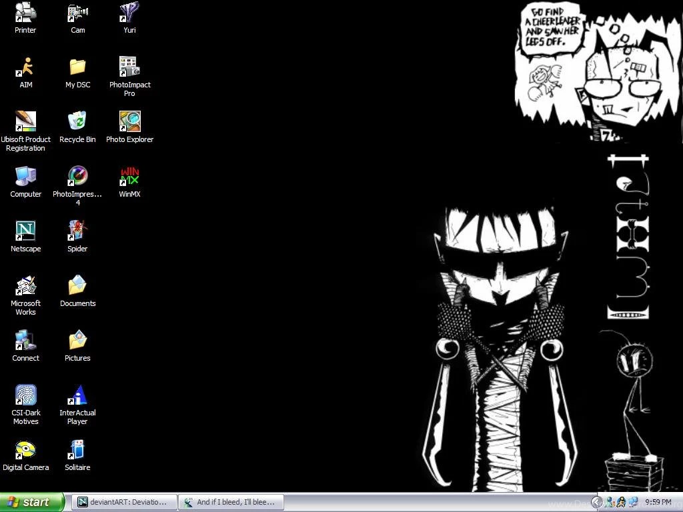Image resolution: width=683 pixels, height=512 pixels.
Task: Open Photo Explorer
Action: tap(129, 122)
